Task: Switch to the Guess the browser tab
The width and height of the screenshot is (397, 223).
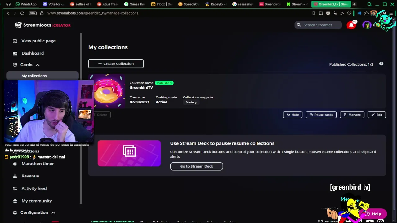Action: point(135,4)
